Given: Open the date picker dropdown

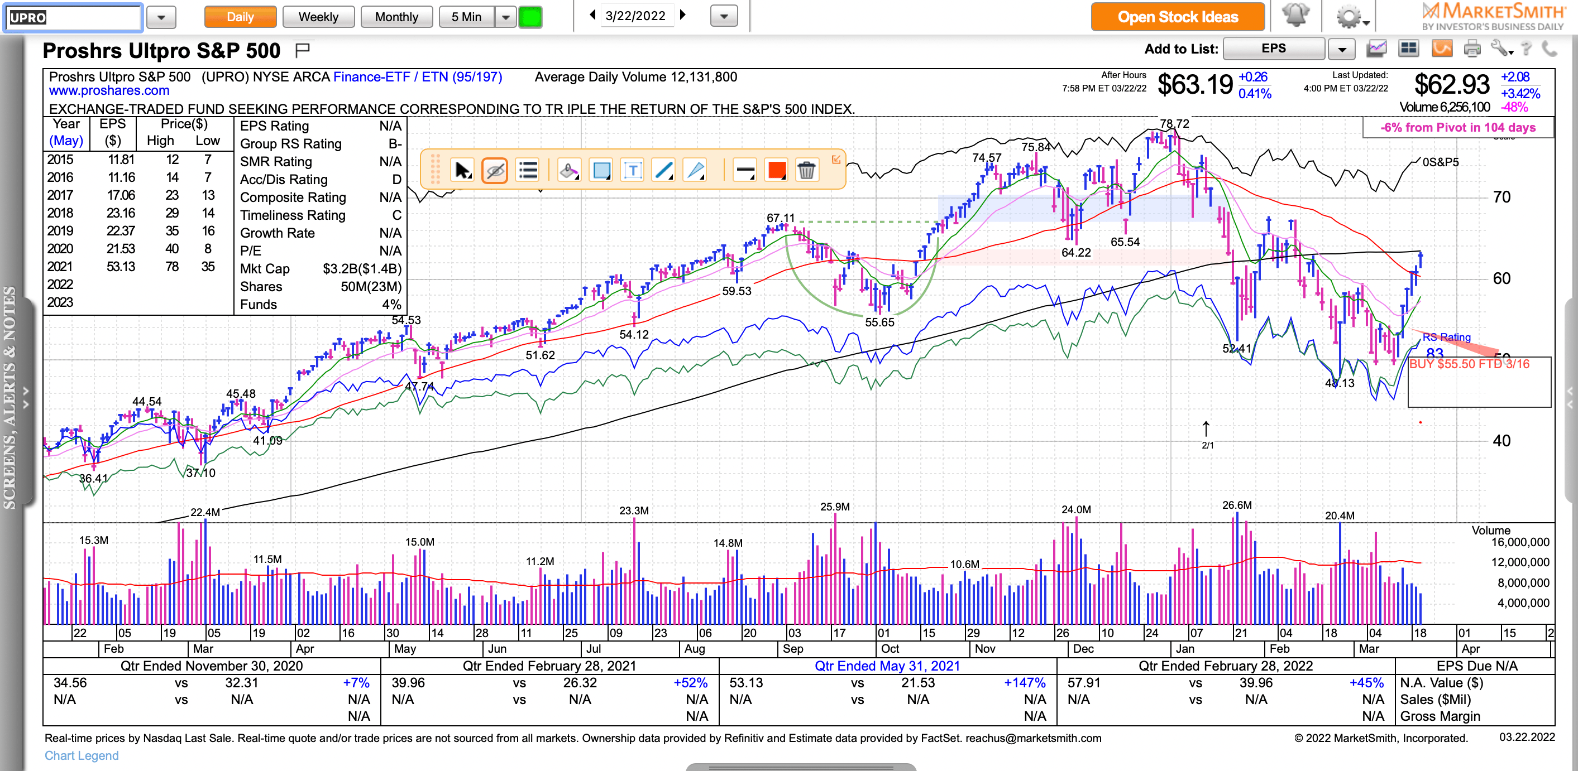Looking at the screenshot, I should 724,16.
